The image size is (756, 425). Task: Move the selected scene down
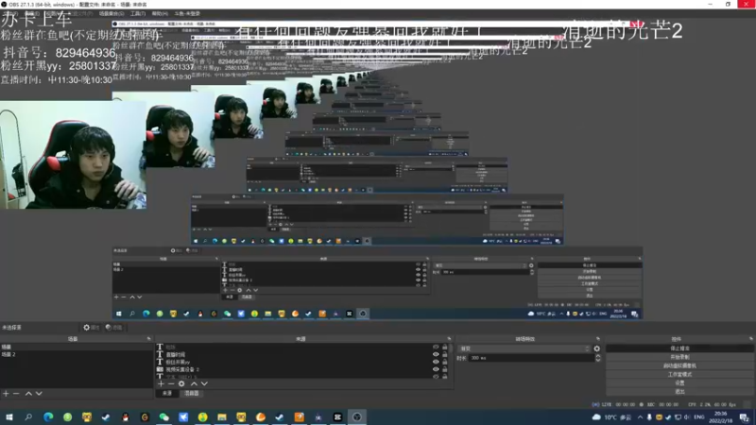click(x=39, y=394)
